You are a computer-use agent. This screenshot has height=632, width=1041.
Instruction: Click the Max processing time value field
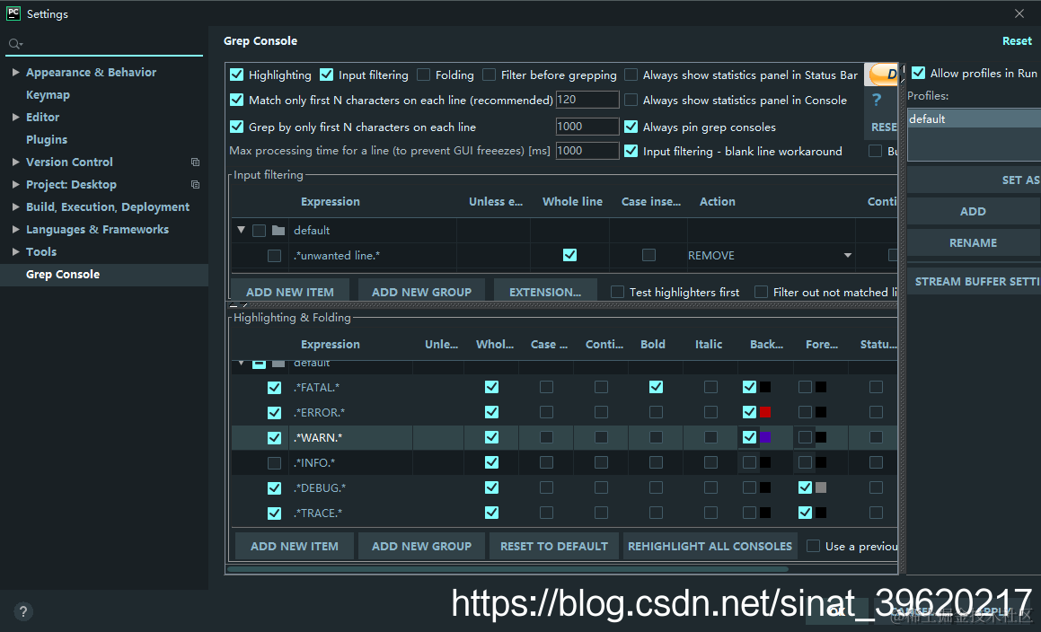587,151
